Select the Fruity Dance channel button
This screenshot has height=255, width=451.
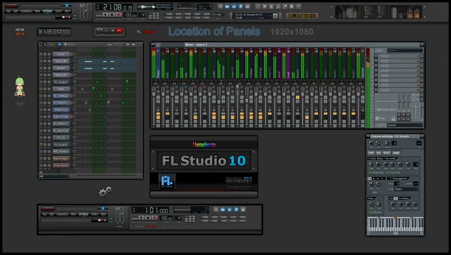[61, 165]
